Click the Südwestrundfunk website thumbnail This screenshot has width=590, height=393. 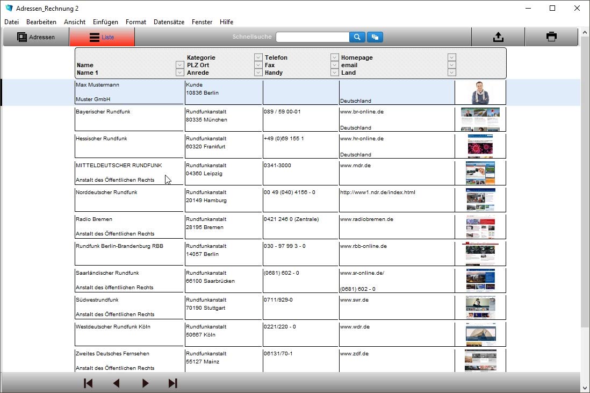[x=480, y=307]
